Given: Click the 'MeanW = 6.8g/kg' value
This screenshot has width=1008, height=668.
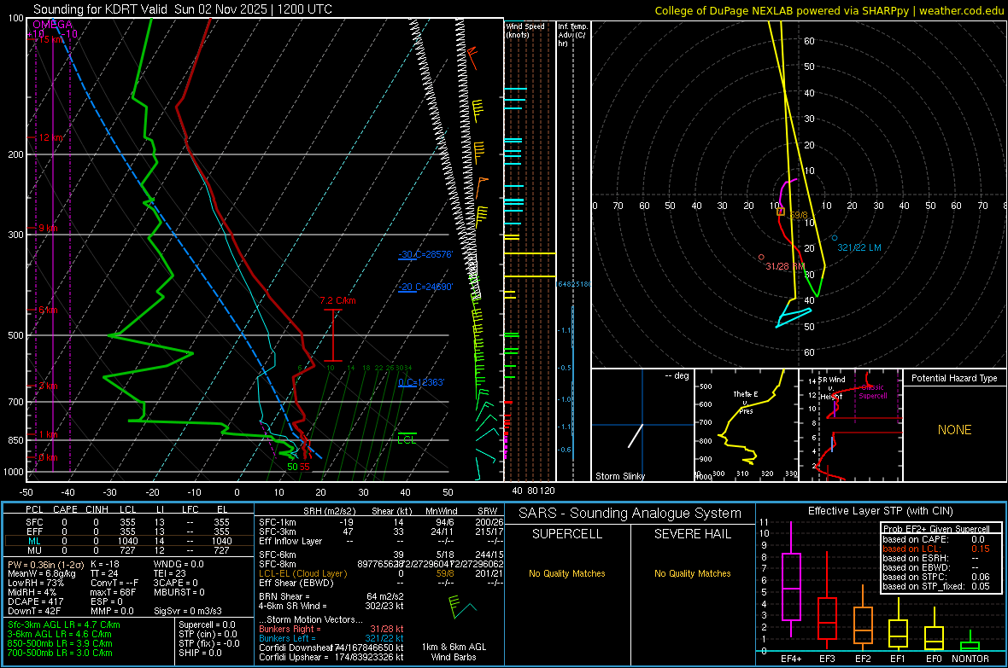Looking at the screenshot, I should [41, 573].
